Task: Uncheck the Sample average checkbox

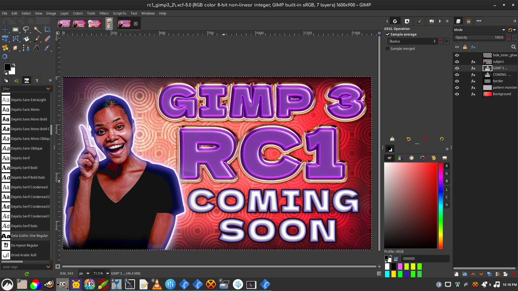Action: pos(388,34)
